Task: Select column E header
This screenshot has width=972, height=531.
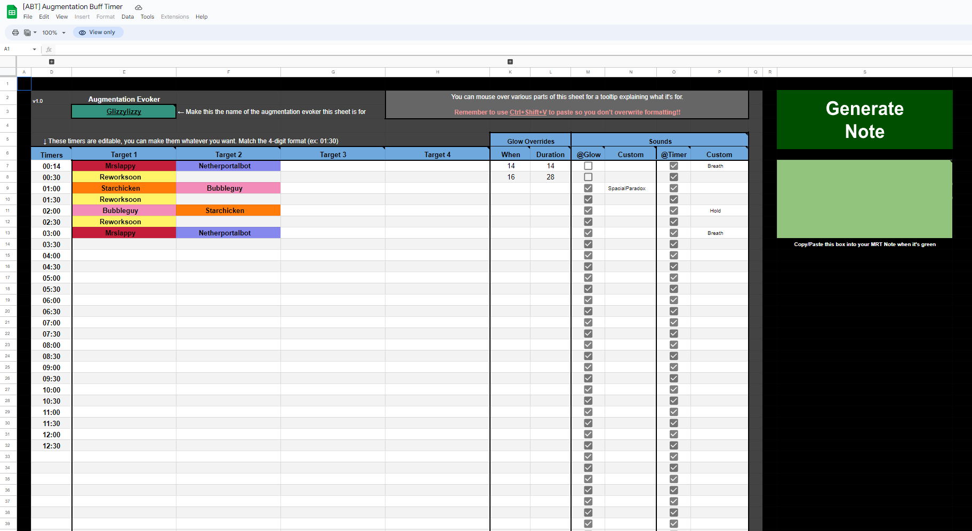Action: click(124, 72)
